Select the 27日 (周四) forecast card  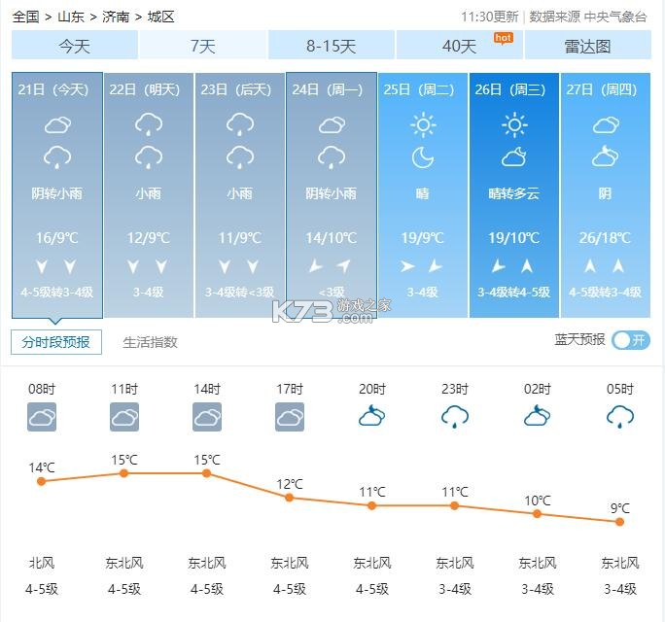(x=605, y=195)
